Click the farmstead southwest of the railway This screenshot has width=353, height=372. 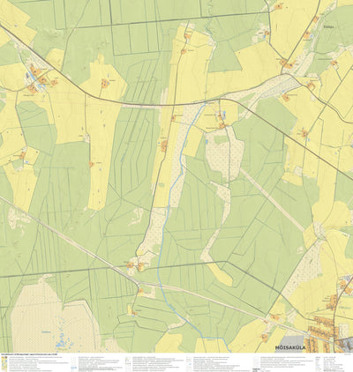[140, 291]
